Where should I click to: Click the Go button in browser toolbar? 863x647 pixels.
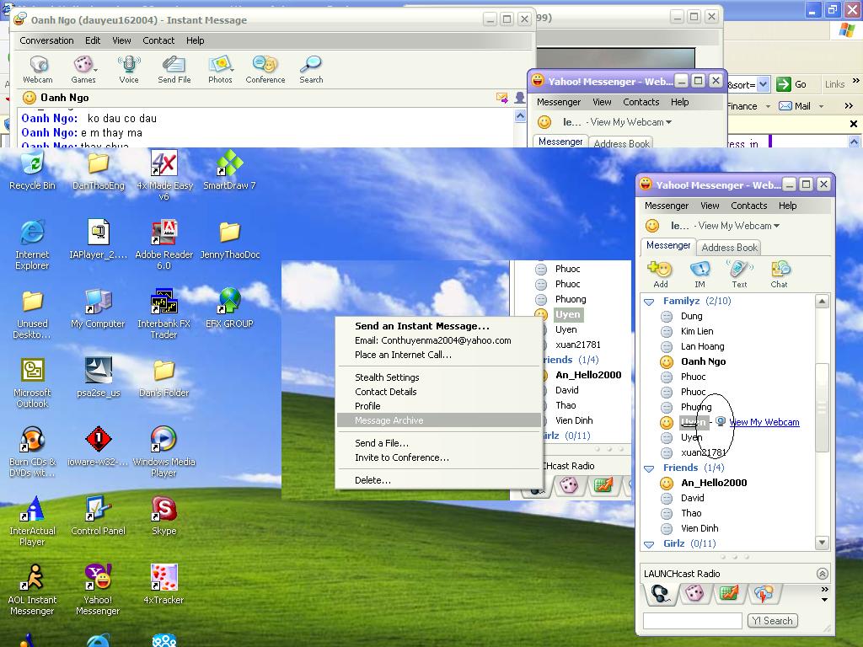791,85
